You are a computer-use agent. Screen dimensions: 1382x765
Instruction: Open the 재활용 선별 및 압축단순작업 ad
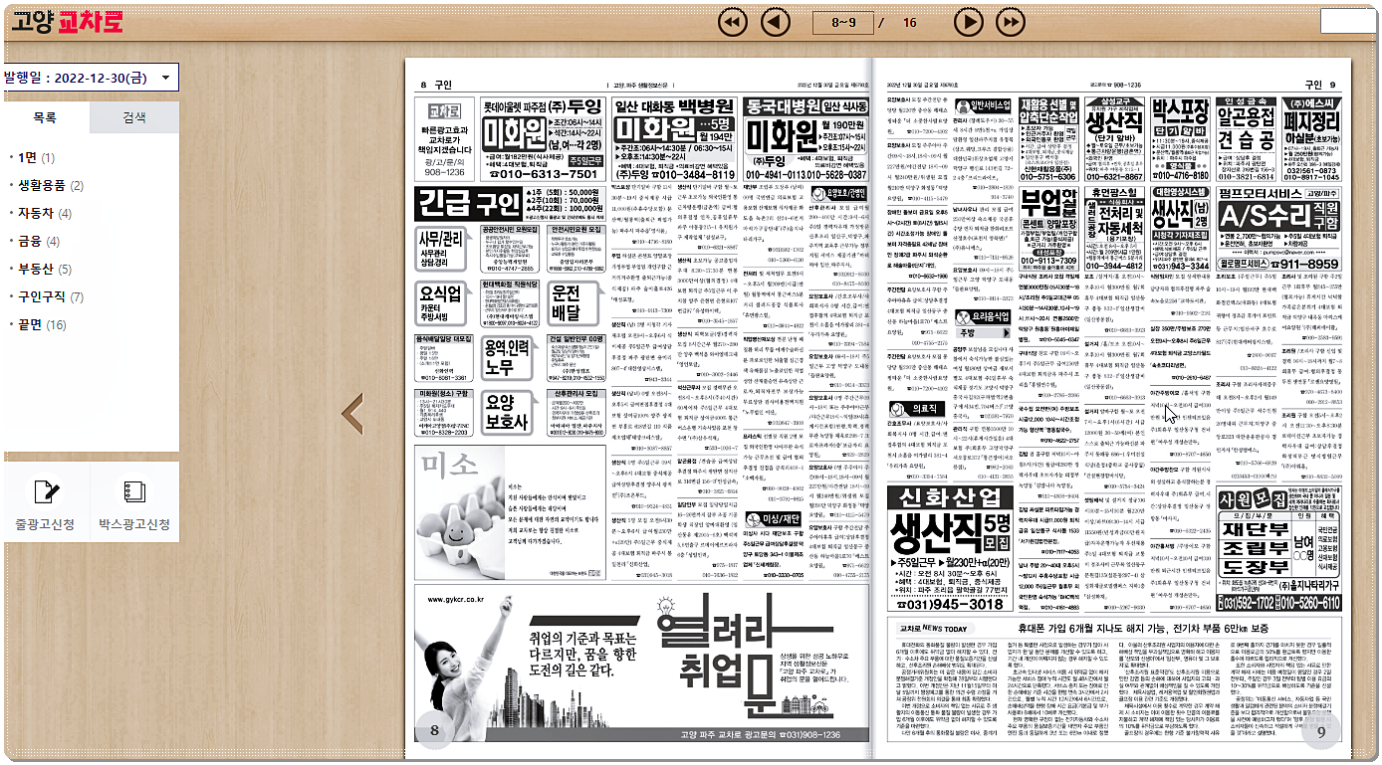[1048, 139]
